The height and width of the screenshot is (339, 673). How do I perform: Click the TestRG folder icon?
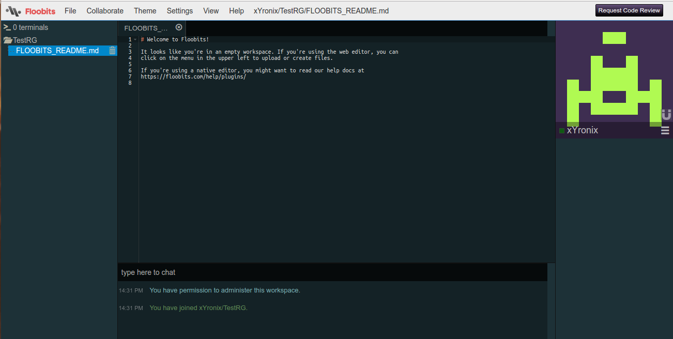coord(8,40)
